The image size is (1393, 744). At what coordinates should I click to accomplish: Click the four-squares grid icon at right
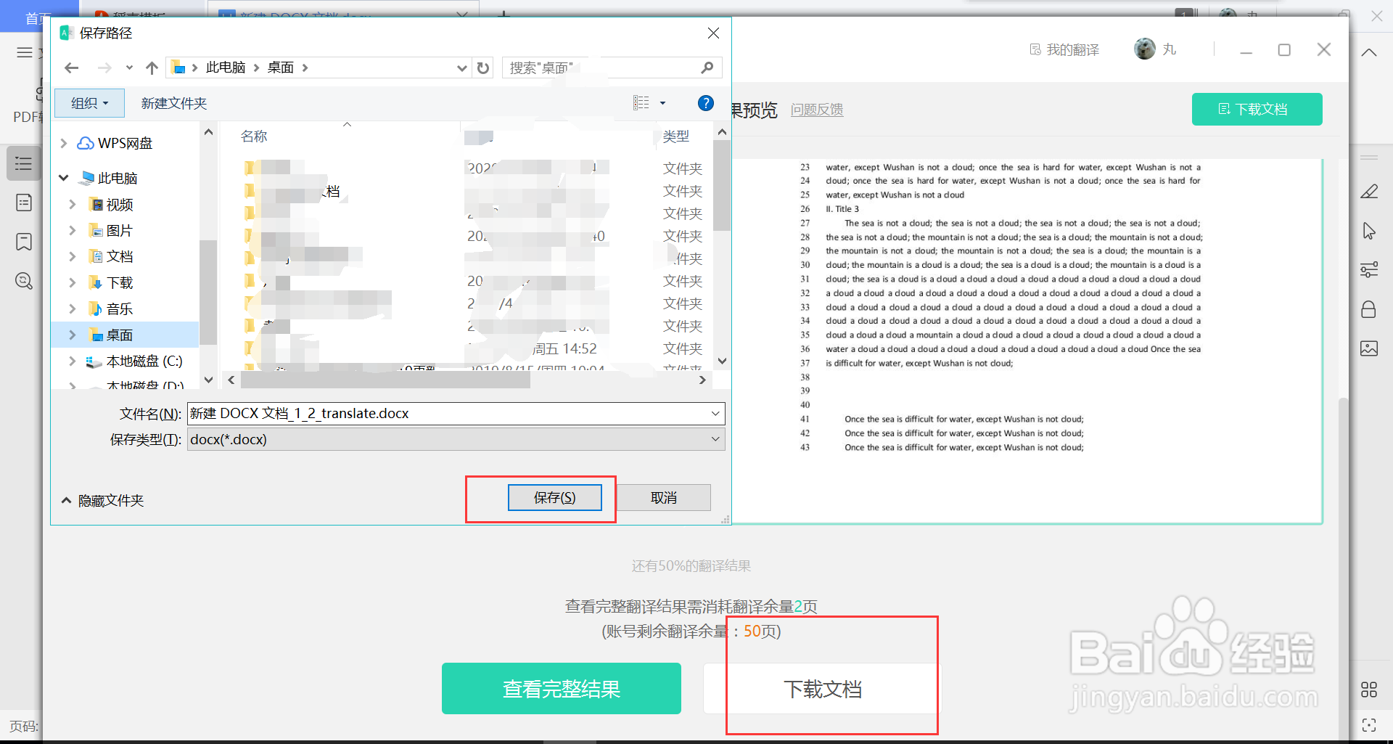coord(1369,690)
